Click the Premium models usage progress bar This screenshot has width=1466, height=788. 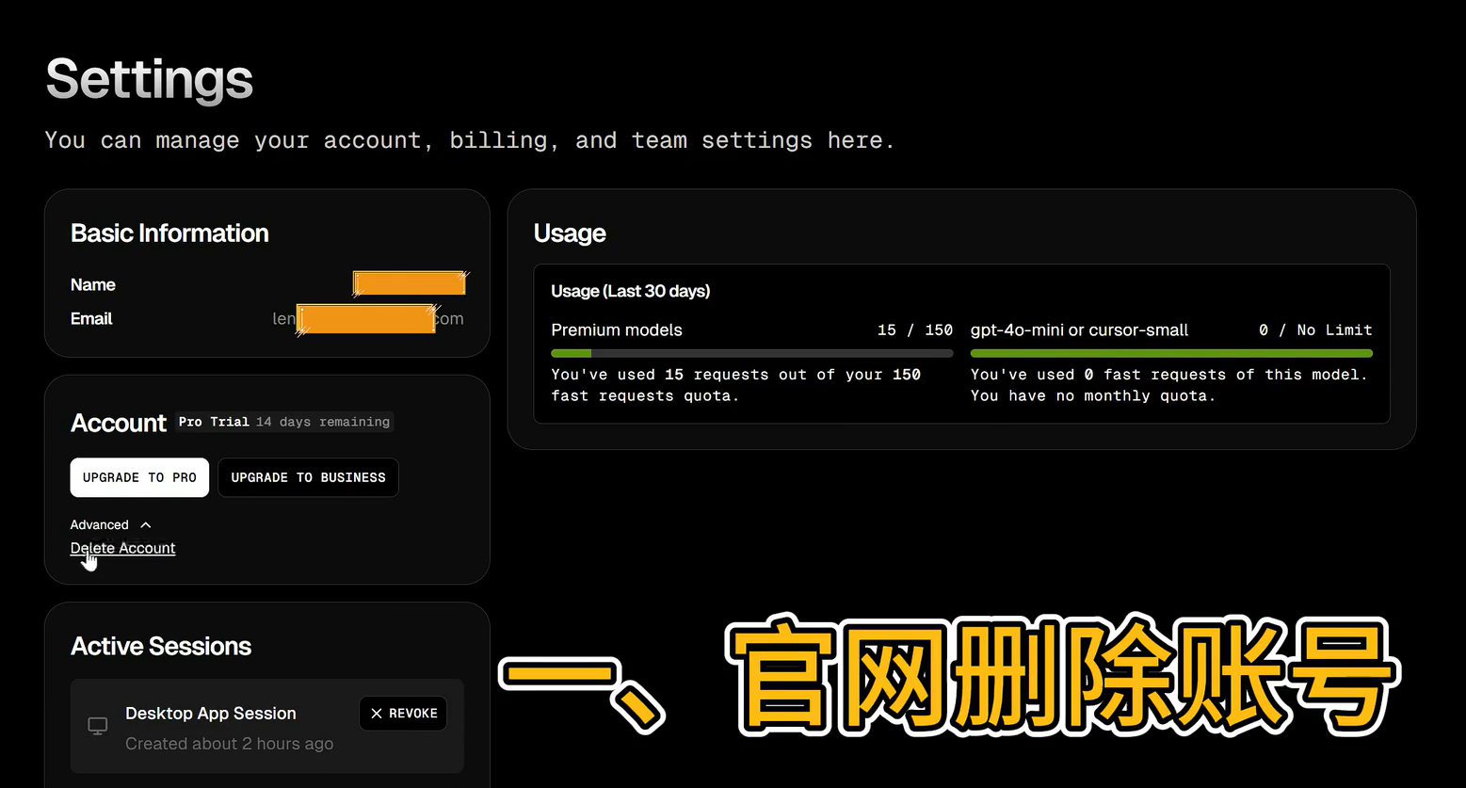751,354
